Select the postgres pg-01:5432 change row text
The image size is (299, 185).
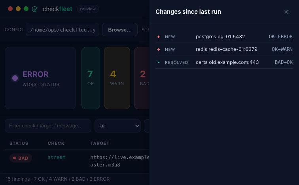[x=220, y=37]
